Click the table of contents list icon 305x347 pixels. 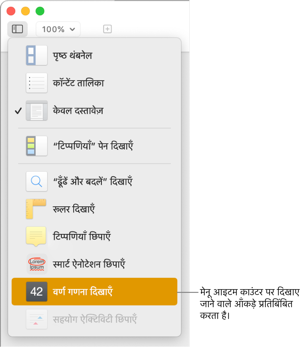point(37,83)
